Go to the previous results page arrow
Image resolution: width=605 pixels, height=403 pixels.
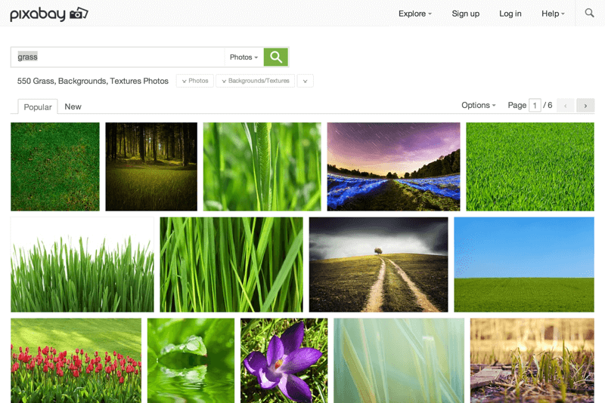pos(565,106)
